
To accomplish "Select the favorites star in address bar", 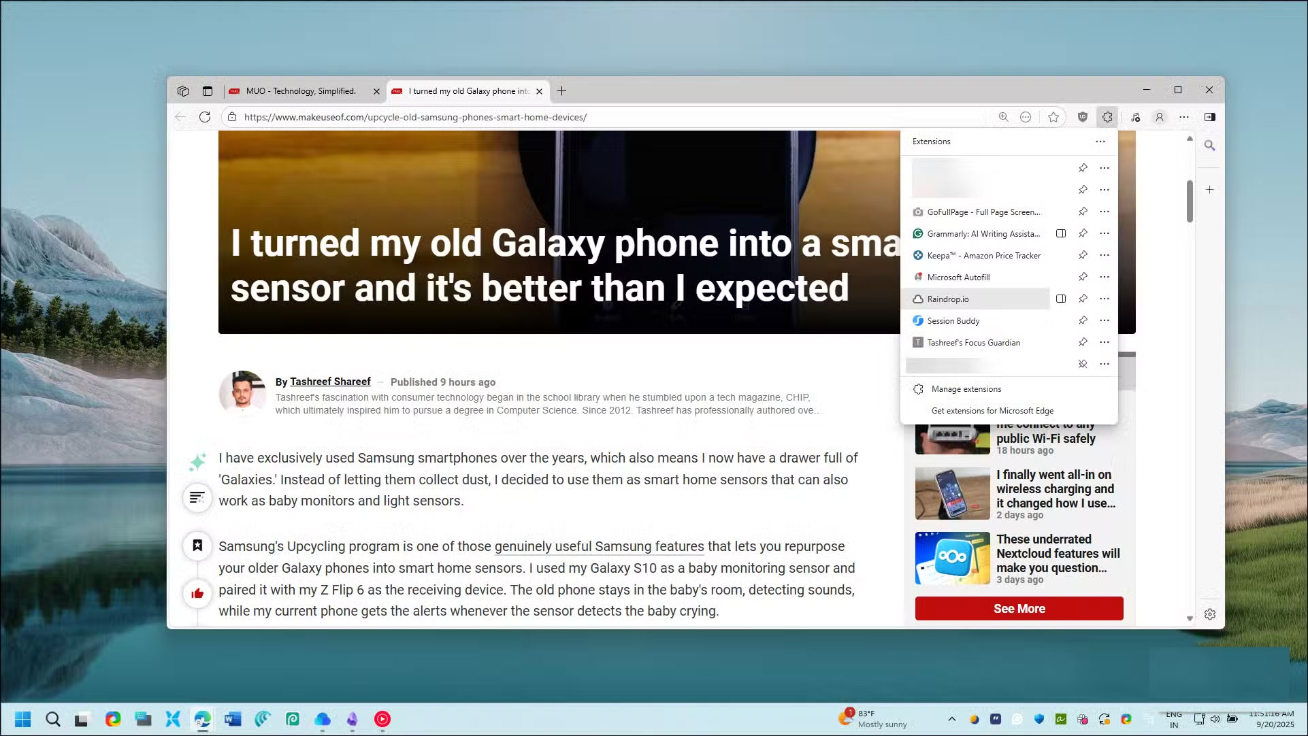I will 1053,117.
